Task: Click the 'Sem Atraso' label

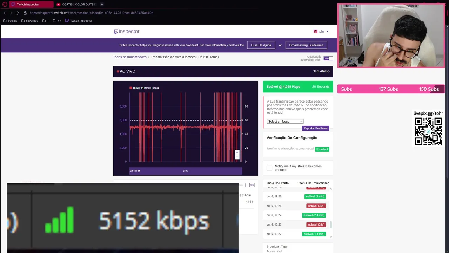Action: tap(321, 71)
